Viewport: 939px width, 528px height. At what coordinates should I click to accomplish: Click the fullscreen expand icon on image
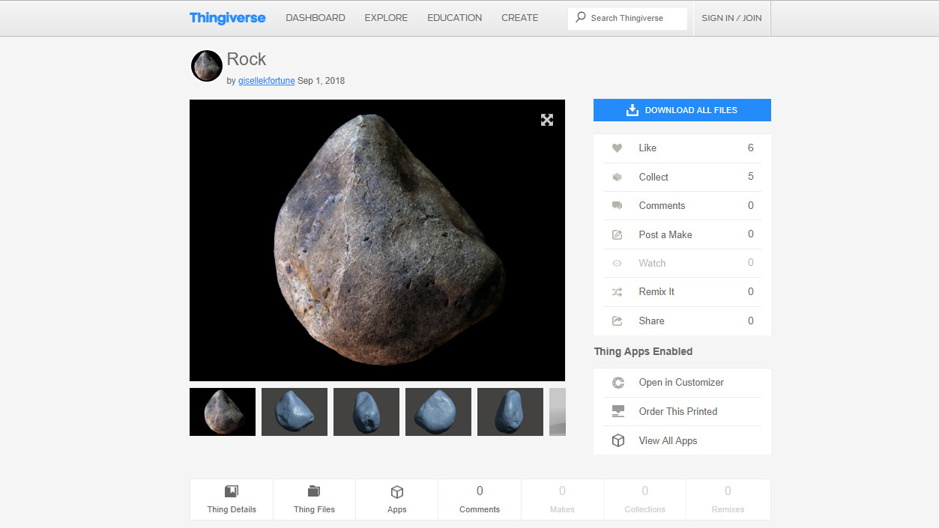(x=547, y=120)
